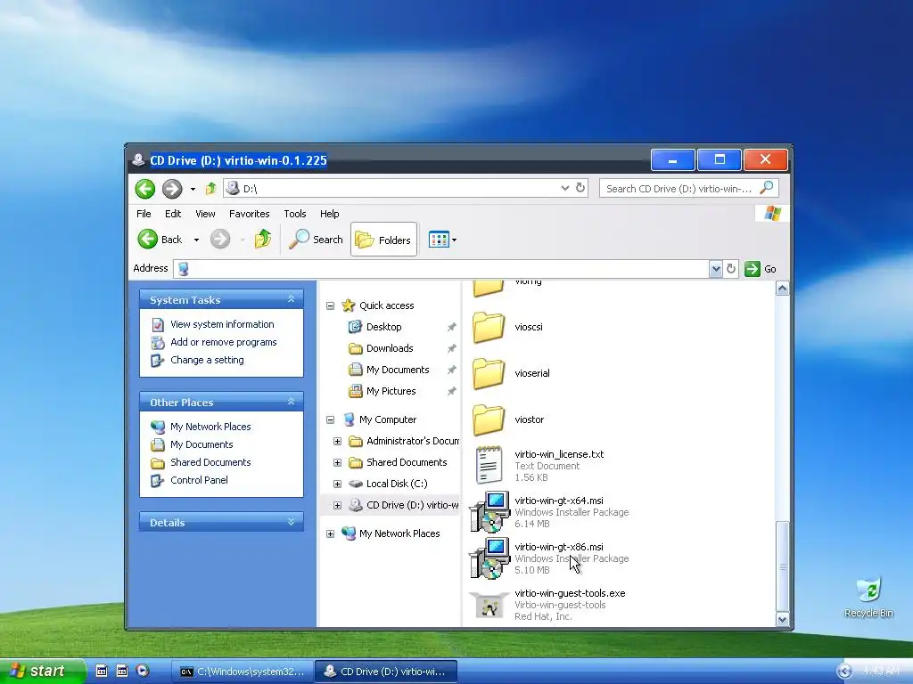Open the Edit menu

(173, 214)
